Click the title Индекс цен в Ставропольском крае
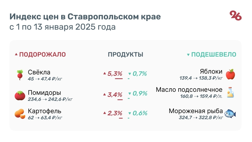252x142 pixels. click(x=85, y=16)
